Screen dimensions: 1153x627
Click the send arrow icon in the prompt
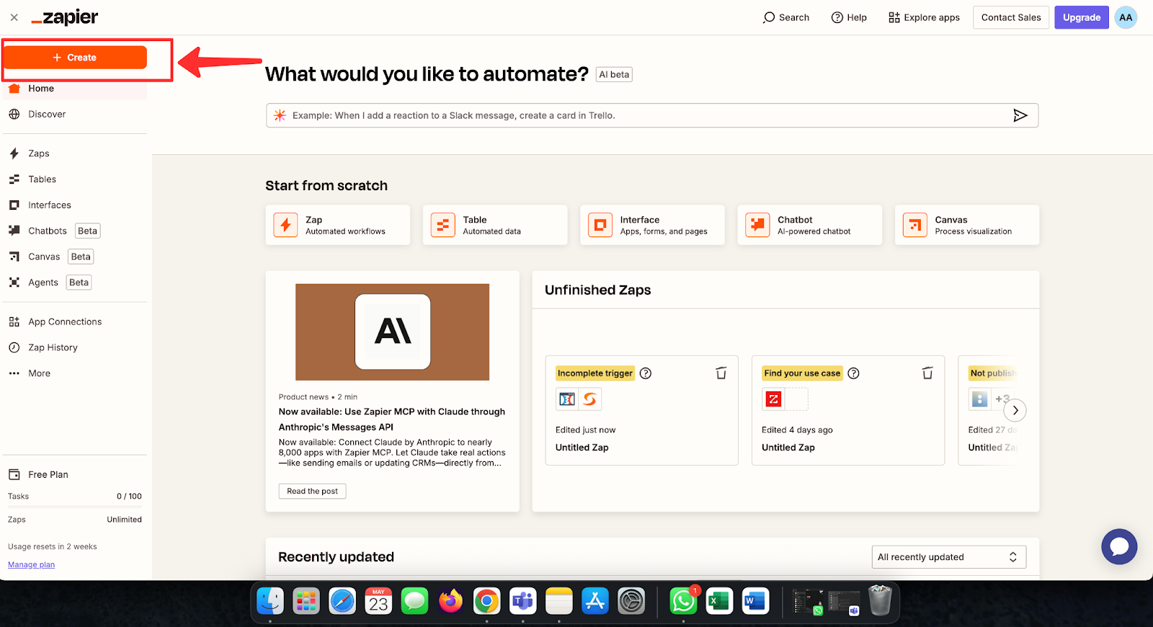coord(1020,115)
